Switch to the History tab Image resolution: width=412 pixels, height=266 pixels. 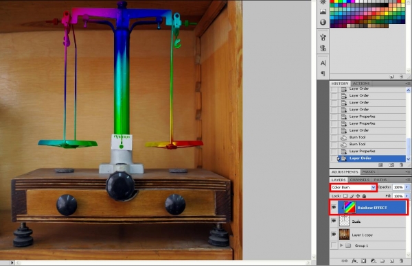(340, 84)
